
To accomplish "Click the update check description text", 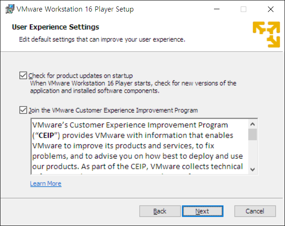I will tap(133, 87).
